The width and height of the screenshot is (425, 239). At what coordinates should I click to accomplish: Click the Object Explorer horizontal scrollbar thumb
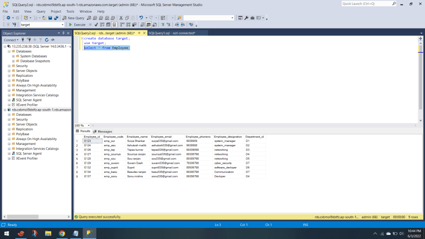(23, 217)
